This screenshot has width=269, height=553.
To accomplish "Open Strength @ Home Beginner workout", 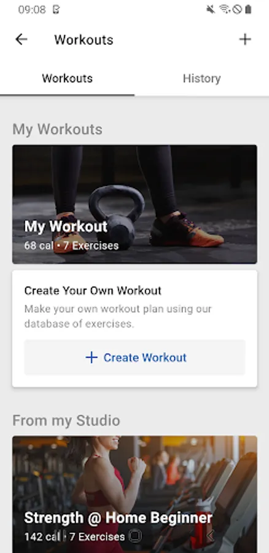I will click(134, 495).
